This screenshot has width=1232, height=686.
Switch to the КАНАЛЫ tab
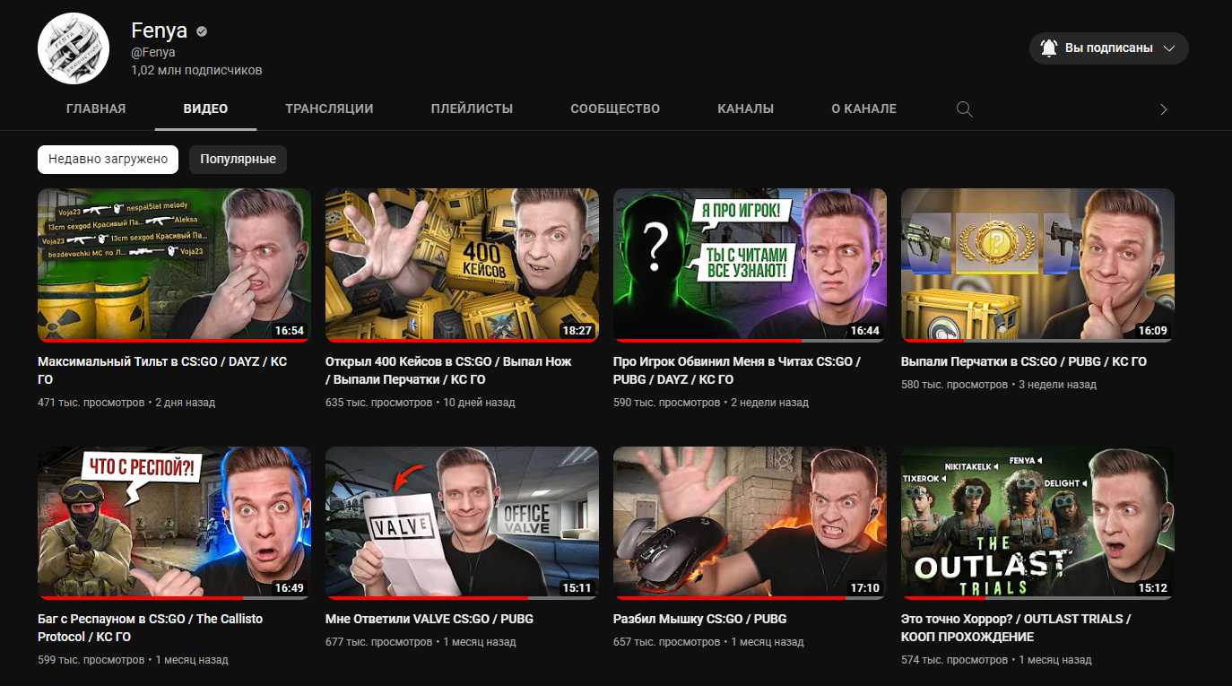746,109
